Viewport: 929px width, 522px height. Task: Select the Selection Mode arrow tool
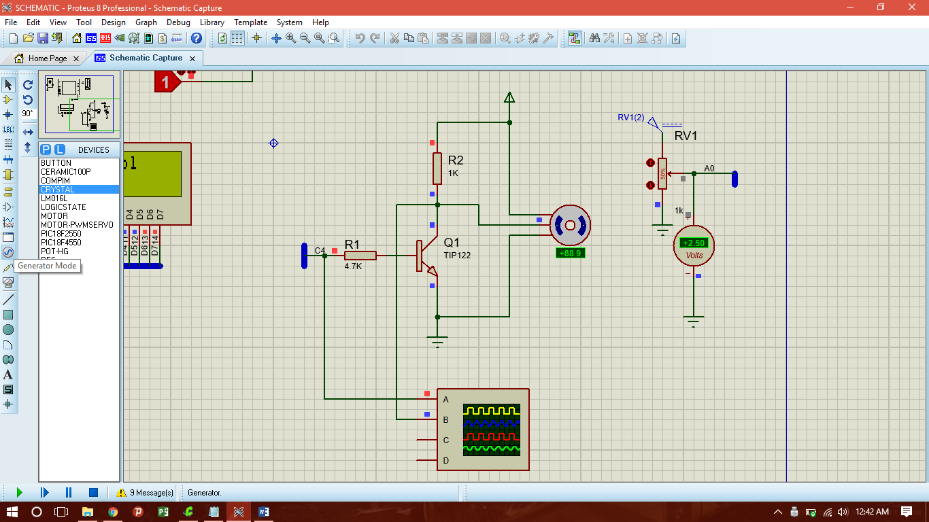(8, 85)
